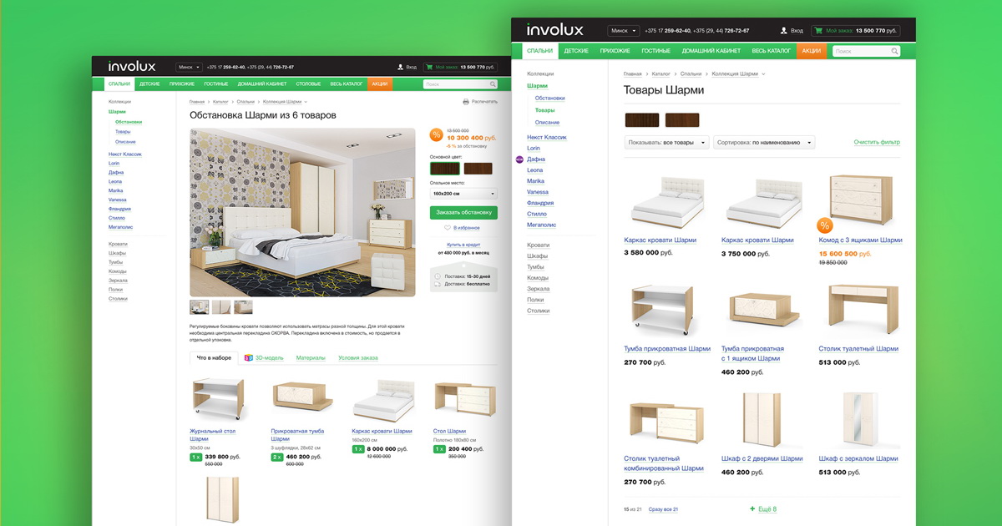Open the Спальное место 160x200 см dropdown
Viewport: 1002px width, 526px height.
(x=463, y=193)
